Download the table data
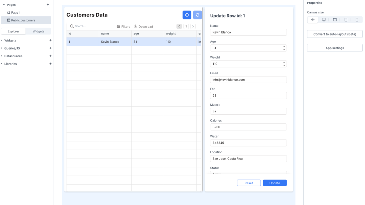365x205 pixels. coord(143,26)
